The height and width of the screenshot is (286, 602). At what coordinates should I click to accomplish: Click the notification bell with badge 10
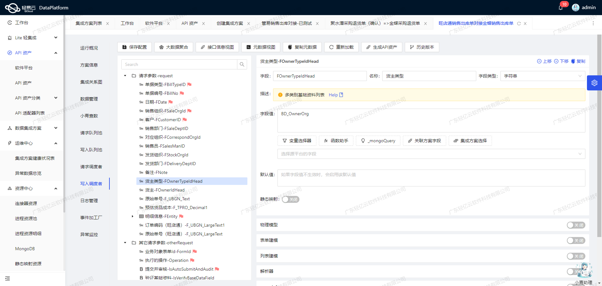(561, 8)
